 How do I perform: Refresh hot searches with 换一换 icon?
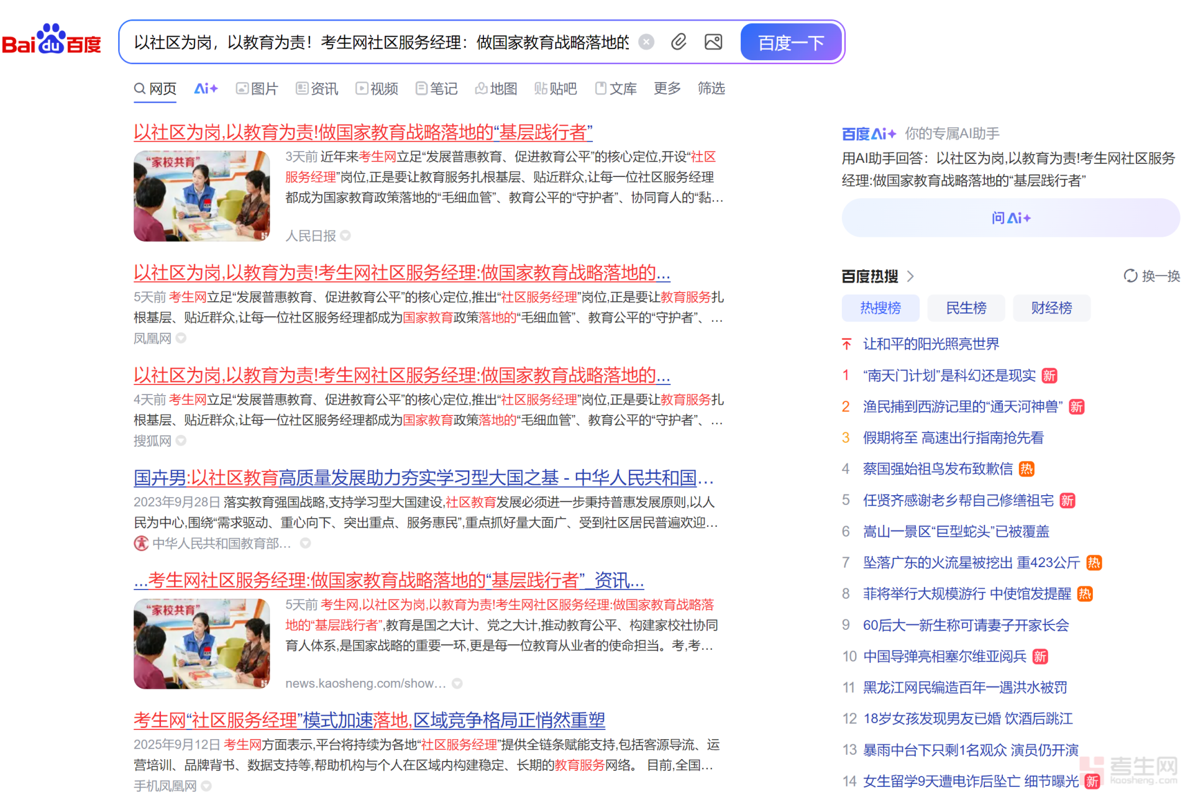(x=1130, y=276)
